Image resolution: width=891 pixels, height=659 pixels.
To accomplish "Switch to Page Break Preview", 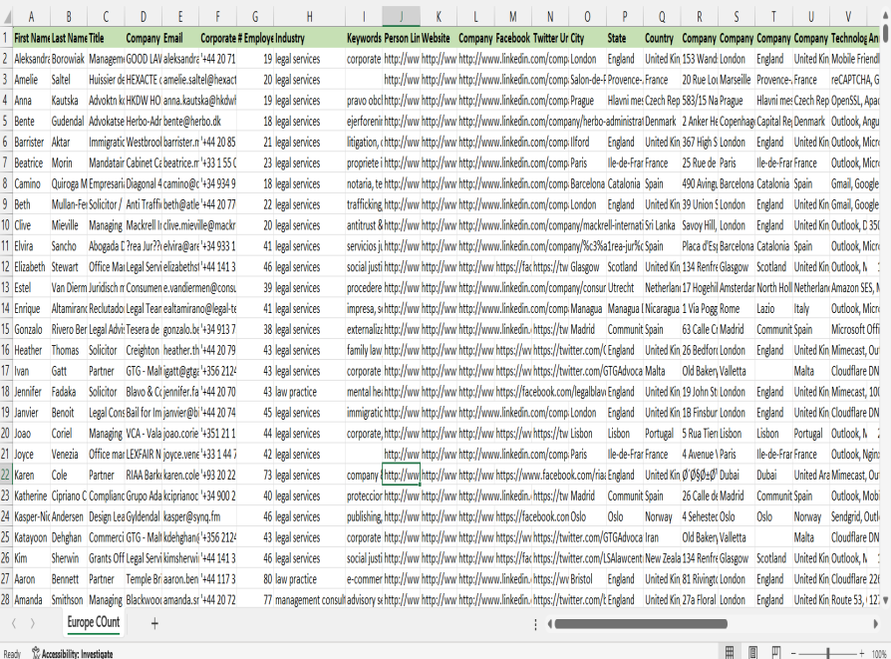I will click(x=775, y=653).
